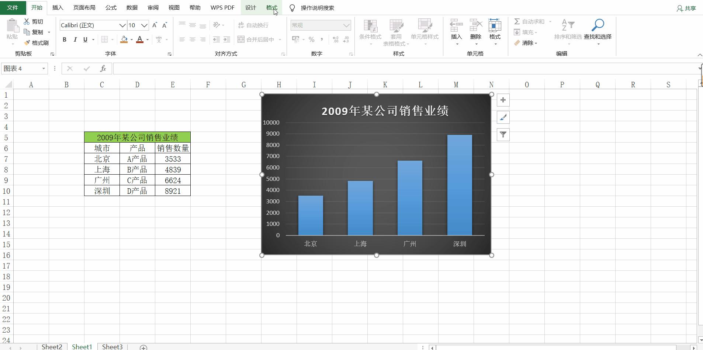The width and height of the screenshot is (703, 350).
Task: Open the 插入 menu tab
Action: click(x=58, y=7)
